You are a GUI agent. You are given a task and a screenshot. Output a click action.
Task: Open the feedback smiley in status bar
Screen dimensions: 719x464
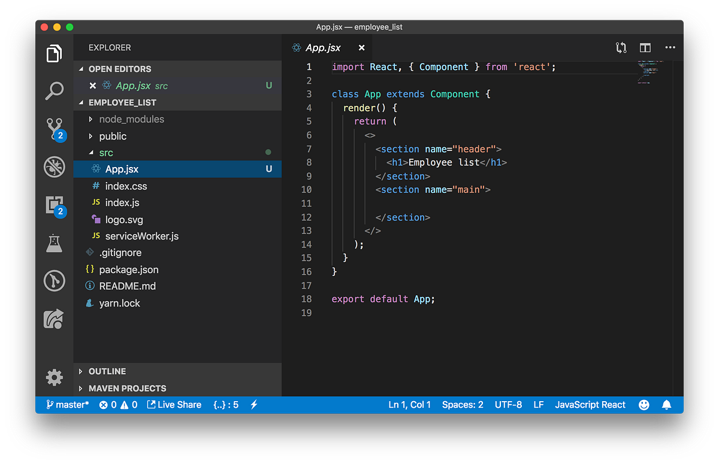[644, 405]
